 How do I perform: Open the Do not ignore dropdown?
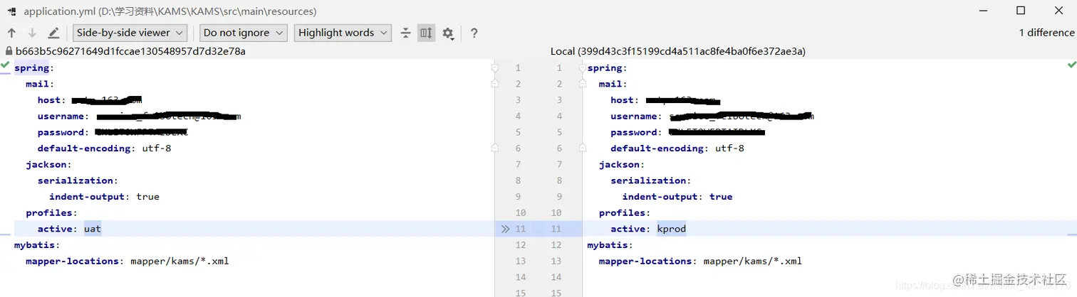[x=242, y=33]
